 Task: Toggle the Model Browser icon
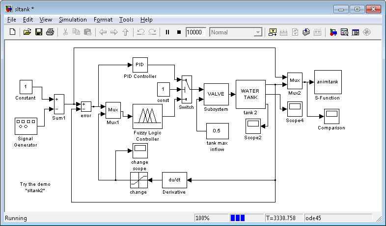356,32
